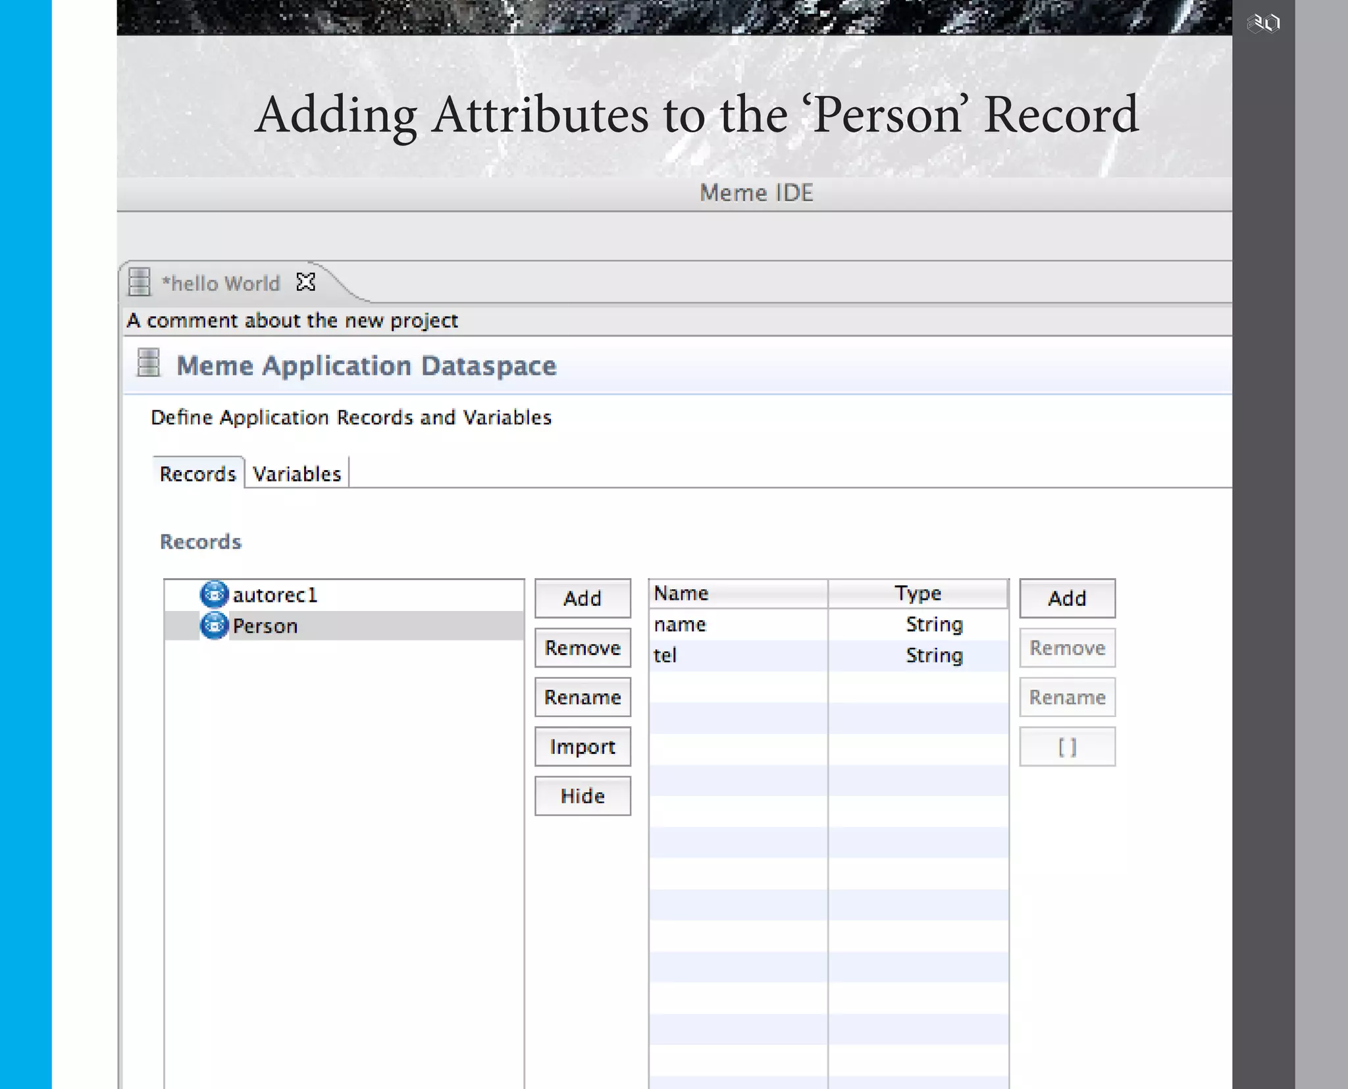
Task: Add a new attribute with attributes Add button
Action: pyautogui.click(x=1068, y=598)
